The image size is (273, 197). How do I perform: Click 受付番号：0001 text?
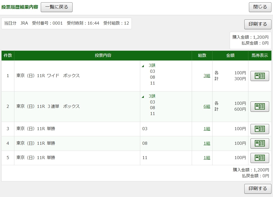pyautogui.click(x=47, y=23)
